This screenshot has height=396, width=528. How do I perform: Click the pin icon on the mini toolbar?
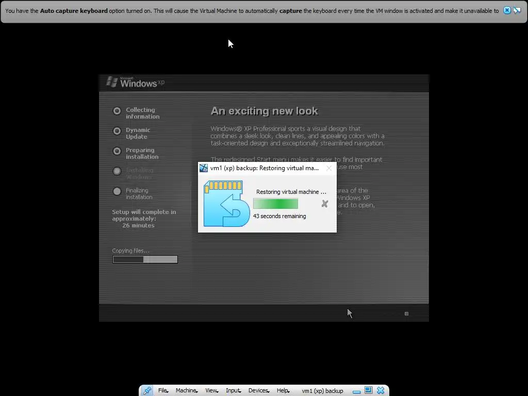147,391
